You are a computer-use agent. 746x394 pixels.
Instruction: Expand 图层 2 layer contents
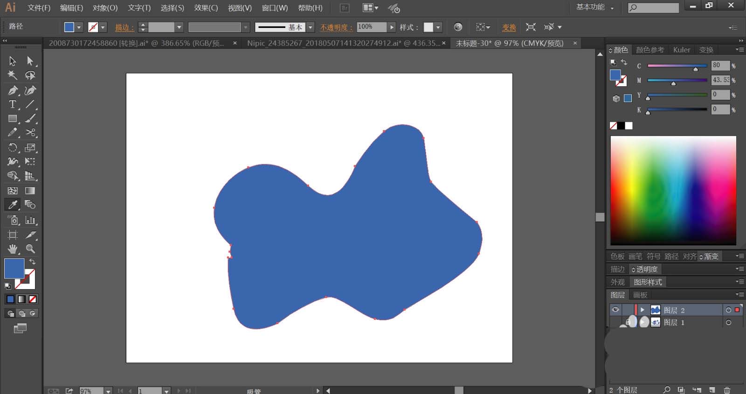[642, 310]
